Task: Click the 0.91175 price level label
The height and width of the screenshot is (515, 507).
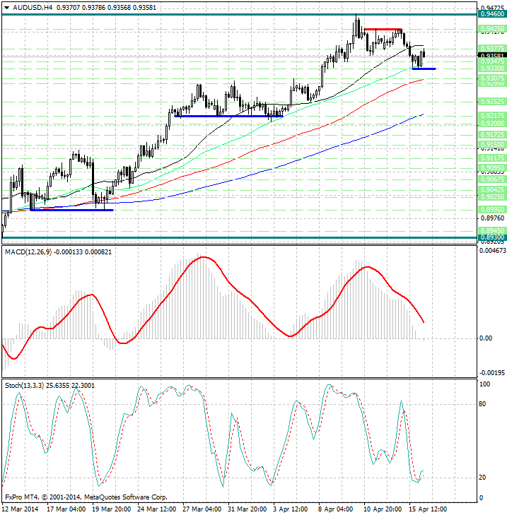Action: (492, 158)
